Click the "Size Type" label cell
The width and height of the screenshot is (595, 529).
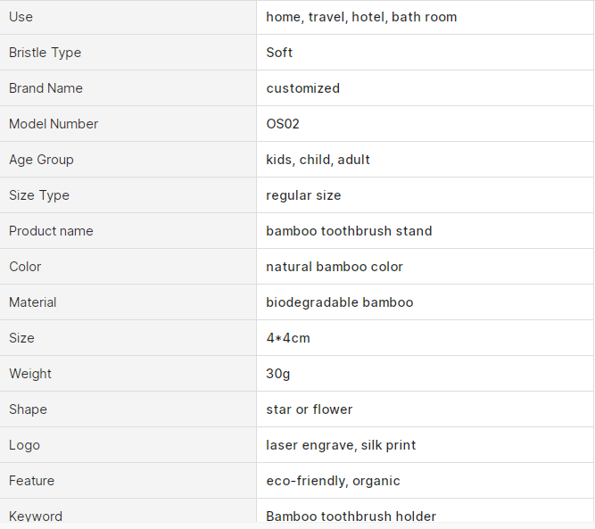click(39, 195)
